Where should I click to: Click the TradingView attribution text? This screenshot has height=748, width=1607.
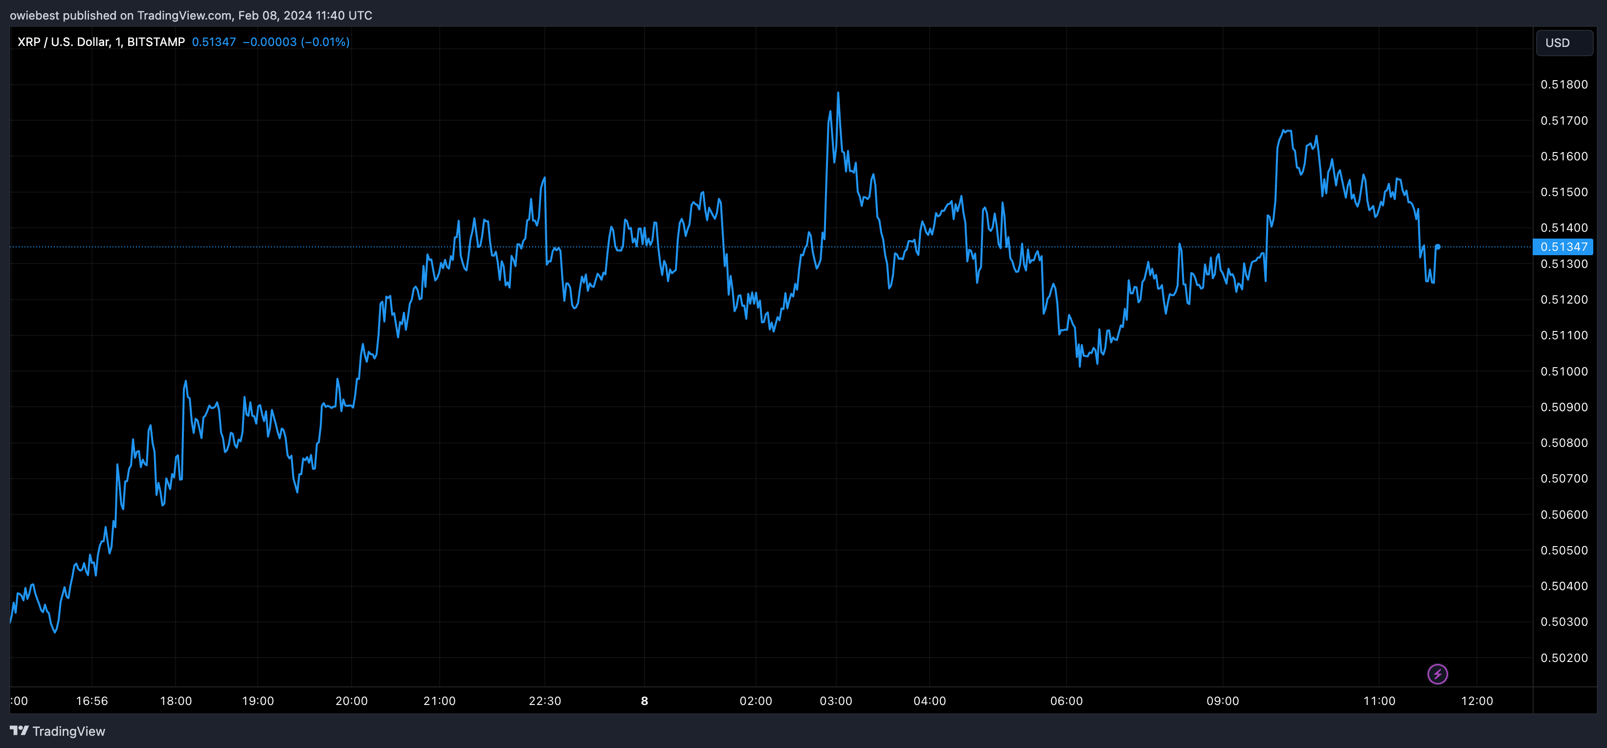coord(75,731)
